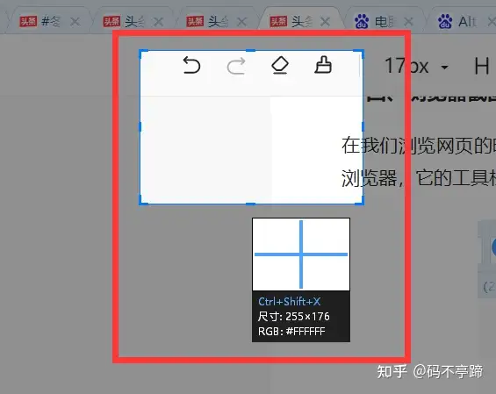This screenshot has width=496, height=394.
Task: Click the Baidu paw favicon on Alt tab
Action: (x=445, y=22)
